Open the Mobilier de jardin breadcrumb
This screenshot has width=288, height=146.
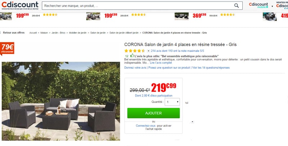click(x=78, y=33)
